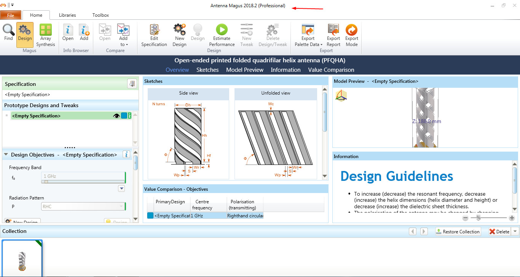Zoom in information text with plus button
Screen dimensions: 520x277
point(512,218)
